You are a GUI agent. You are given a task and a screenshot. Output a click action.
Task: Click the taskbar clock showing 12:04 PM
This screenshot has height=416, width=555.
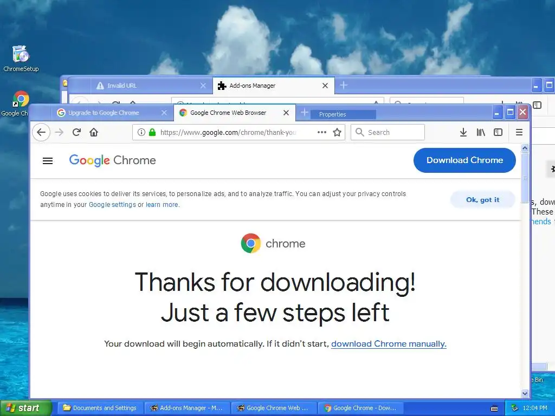(534, 408)
